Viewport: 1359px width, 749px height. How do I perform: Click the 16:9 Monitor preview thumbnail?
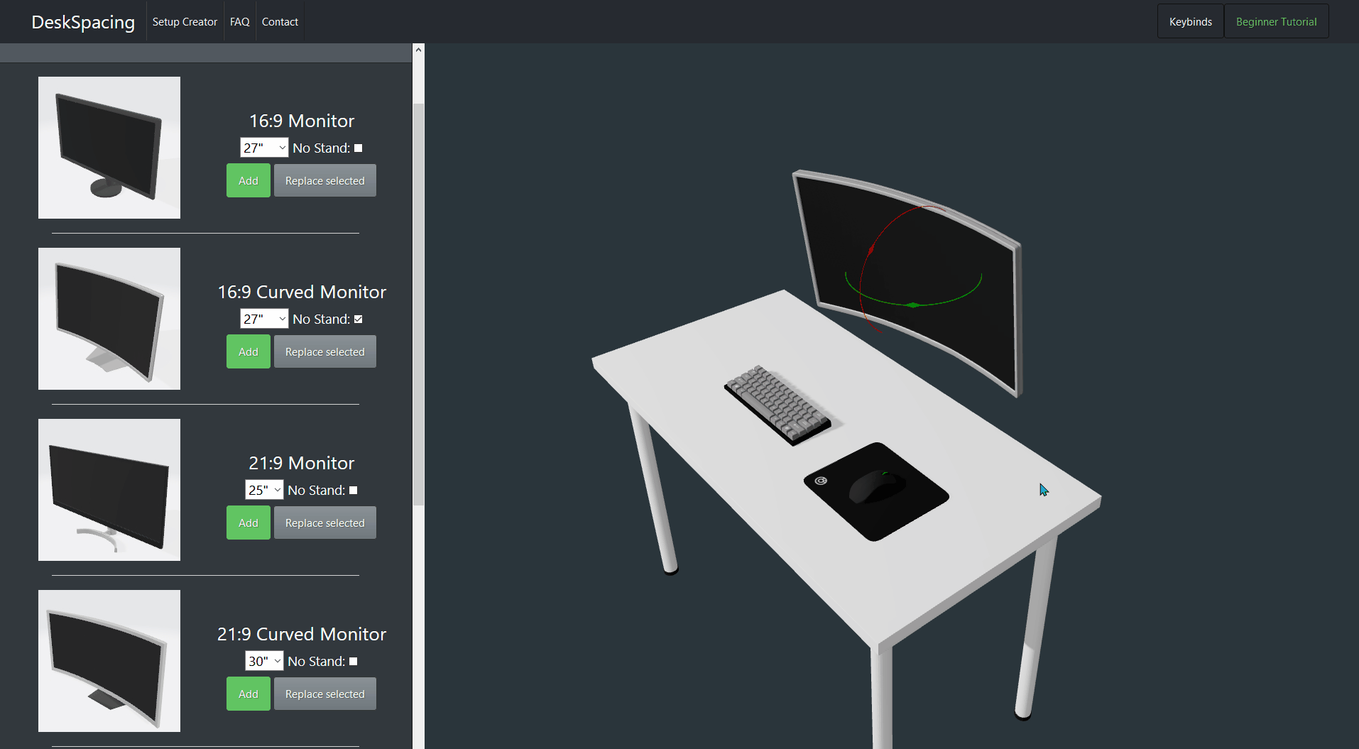(109, 148)
